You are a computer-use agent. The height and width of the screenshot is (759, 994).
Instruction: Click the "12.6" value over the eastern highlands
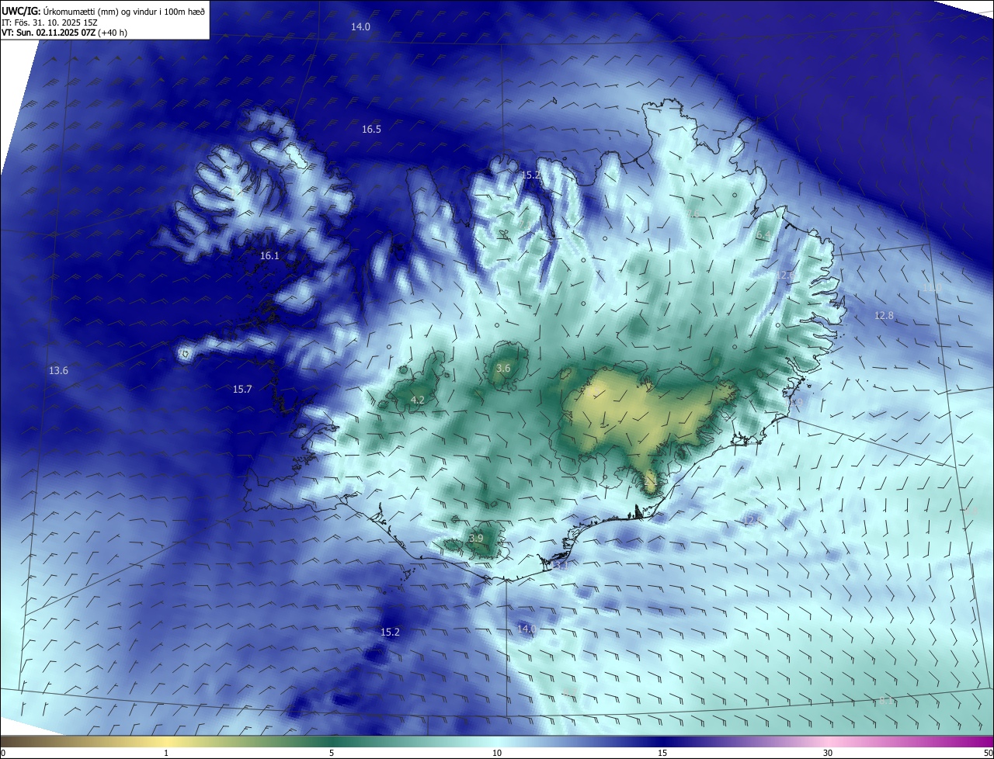point(785,276)
